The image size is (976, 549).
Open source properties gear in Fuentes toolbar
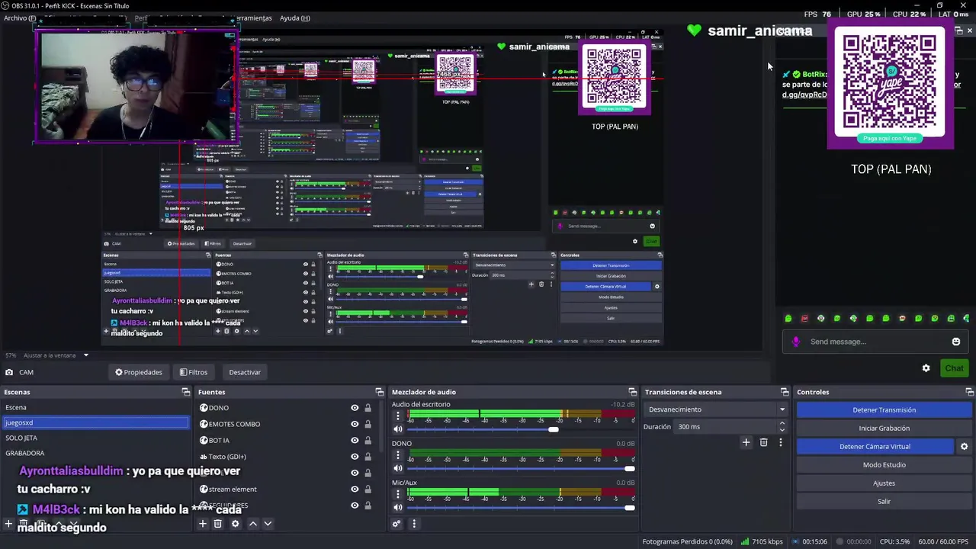pos(235,524)
